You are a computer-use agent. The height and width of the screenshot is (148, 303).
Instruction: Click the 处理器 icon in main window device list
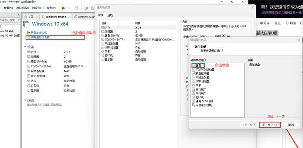click(x=29, y=57)
